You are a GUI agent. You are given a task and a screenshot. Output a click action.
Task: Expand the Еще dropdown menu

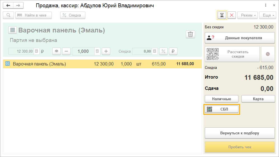(268, 15)
